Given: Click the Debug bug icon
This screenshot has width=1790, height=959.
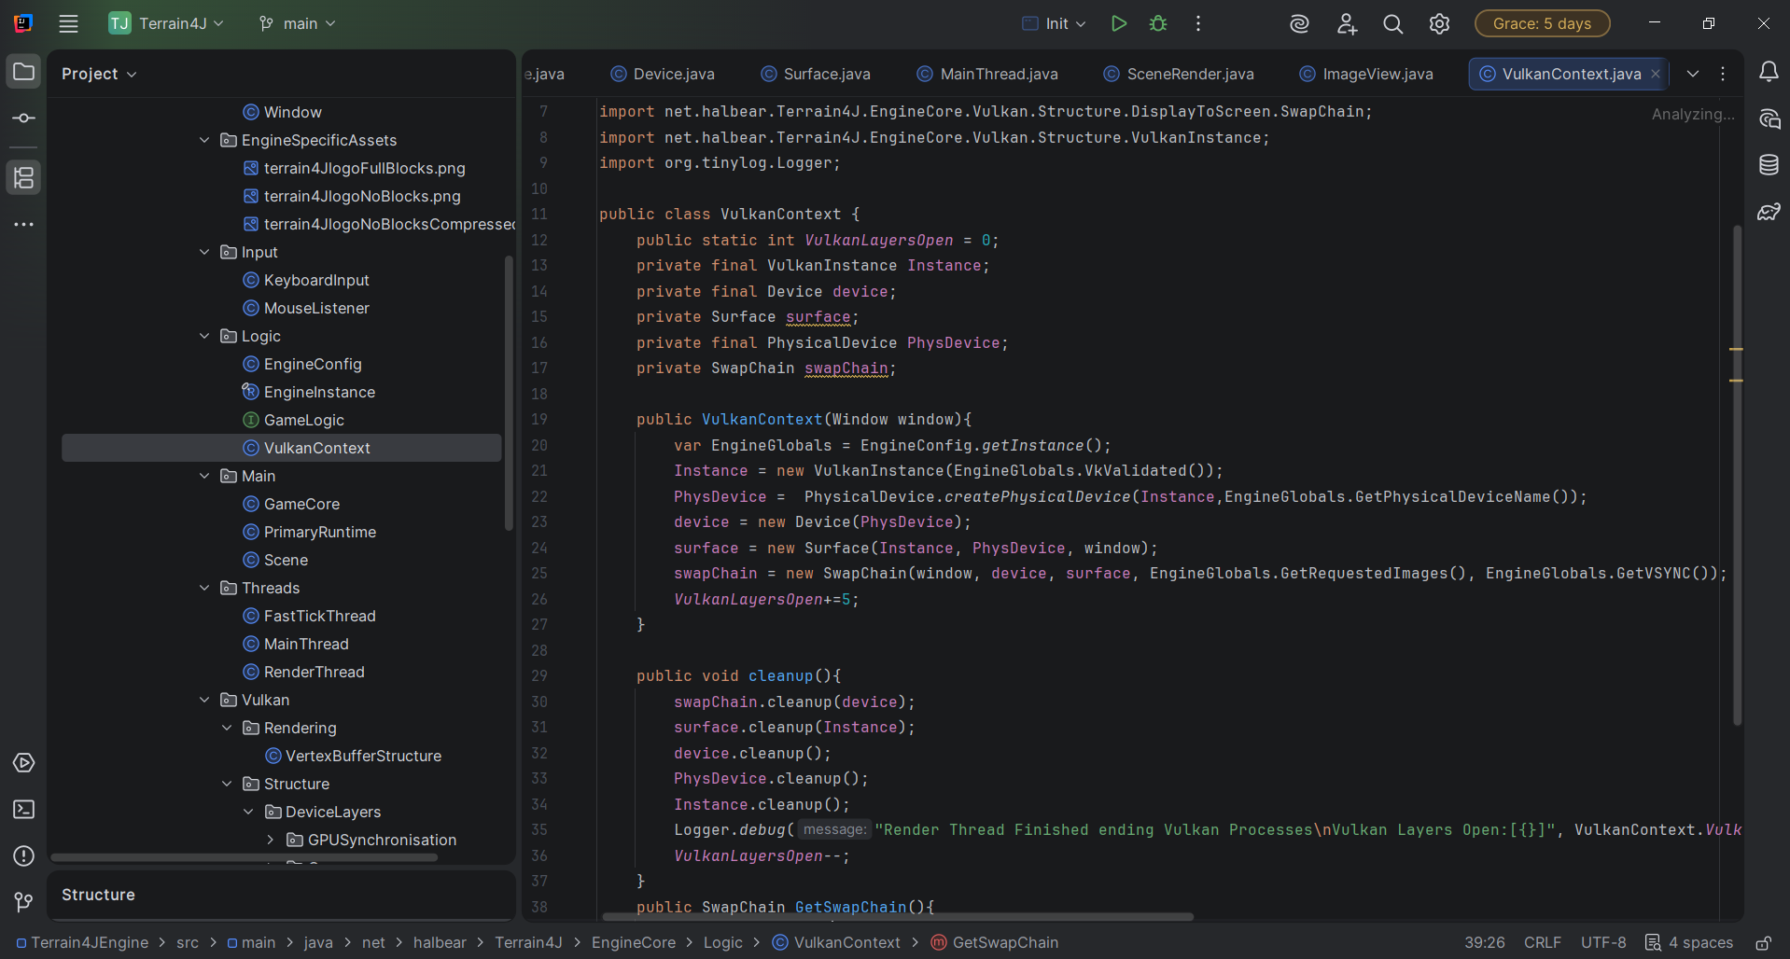Looking at the screenshot, I should pyautogui.click(x=1158, y=23).
